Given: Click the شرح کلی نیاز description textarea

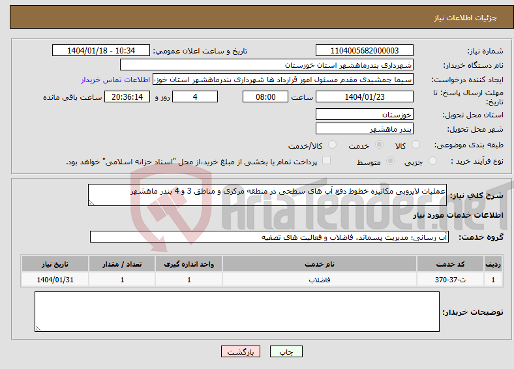Looking at the screenshot, I should coord(267,195).
